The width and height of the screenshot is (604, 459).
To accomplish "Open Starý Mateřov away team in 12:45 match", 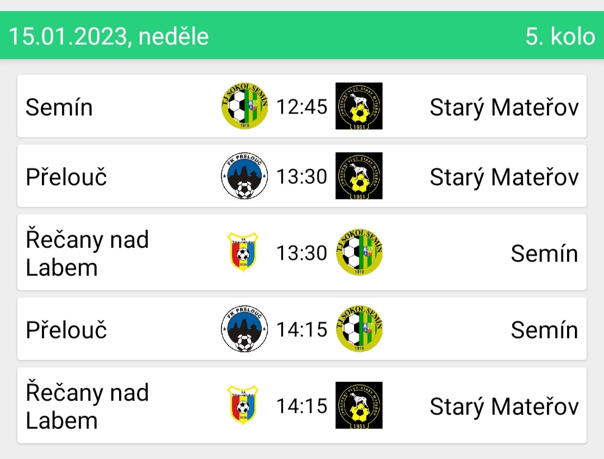I will [x=504, y=107].
